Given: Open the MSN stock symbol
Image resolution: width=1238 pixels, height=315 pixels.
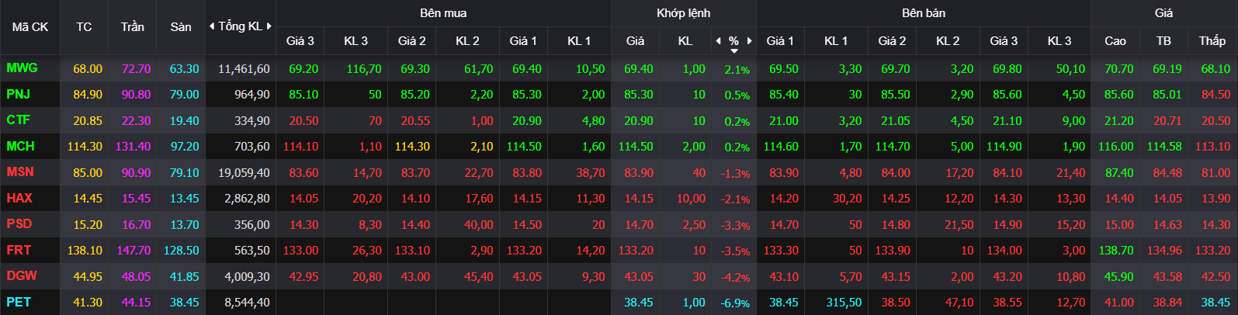Looking at the screenshot, I should [20, 172].
